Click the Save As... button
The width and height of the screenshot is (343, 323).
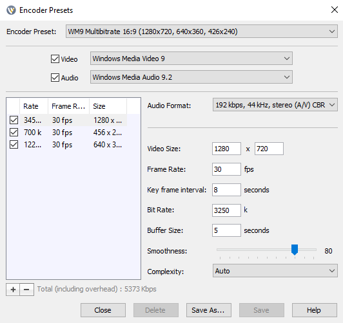pyautogui.click(x=209, y=310)
